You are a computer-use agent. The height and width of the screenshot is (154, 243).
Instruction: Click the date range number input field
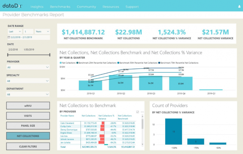[28, 32]
